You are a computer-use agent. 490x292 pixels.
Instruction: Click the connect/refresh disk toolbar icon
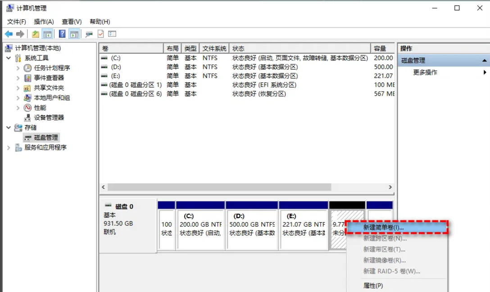(x=89, y=34)
